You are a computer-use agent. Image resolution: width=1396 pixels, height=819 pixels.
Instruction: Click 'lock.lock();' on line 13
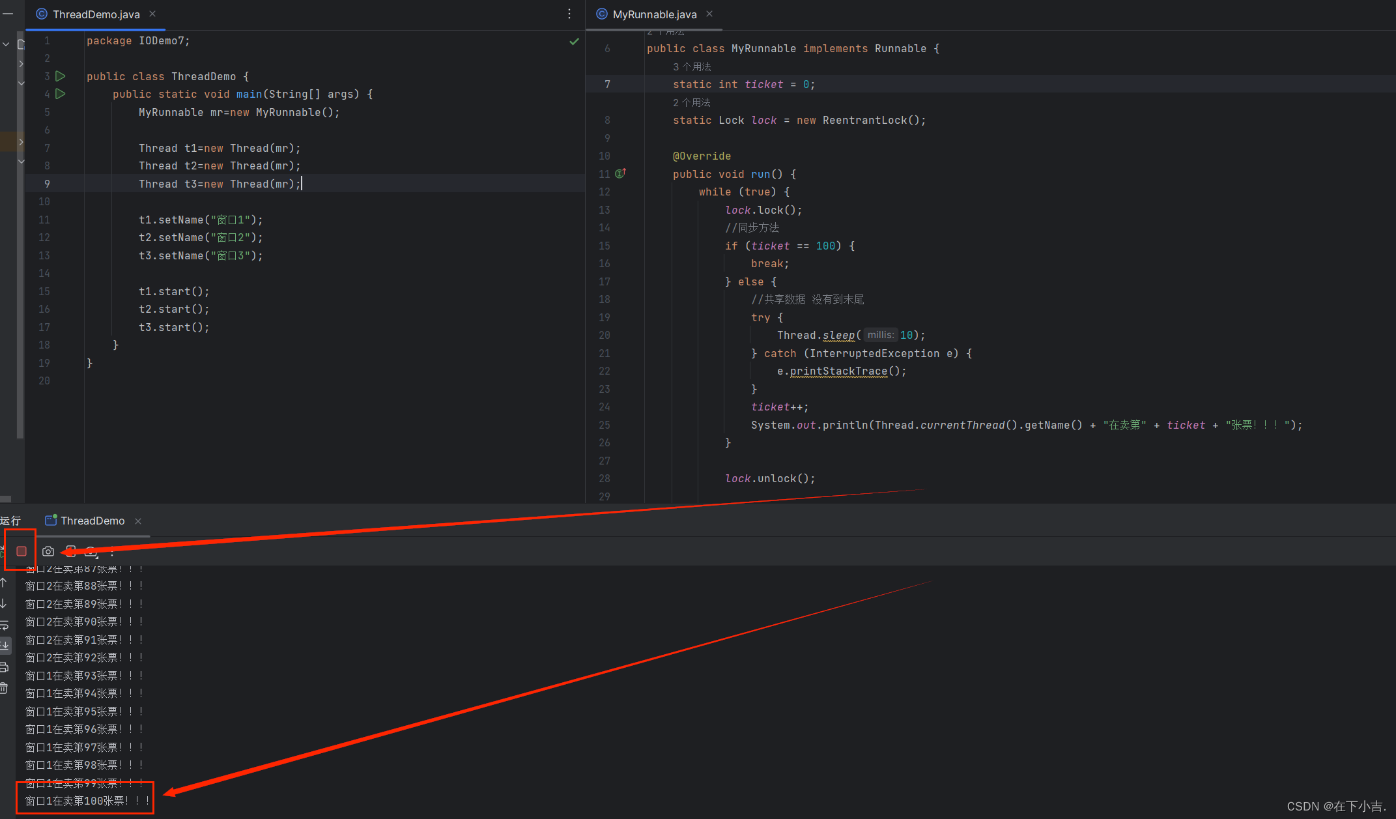763,210
